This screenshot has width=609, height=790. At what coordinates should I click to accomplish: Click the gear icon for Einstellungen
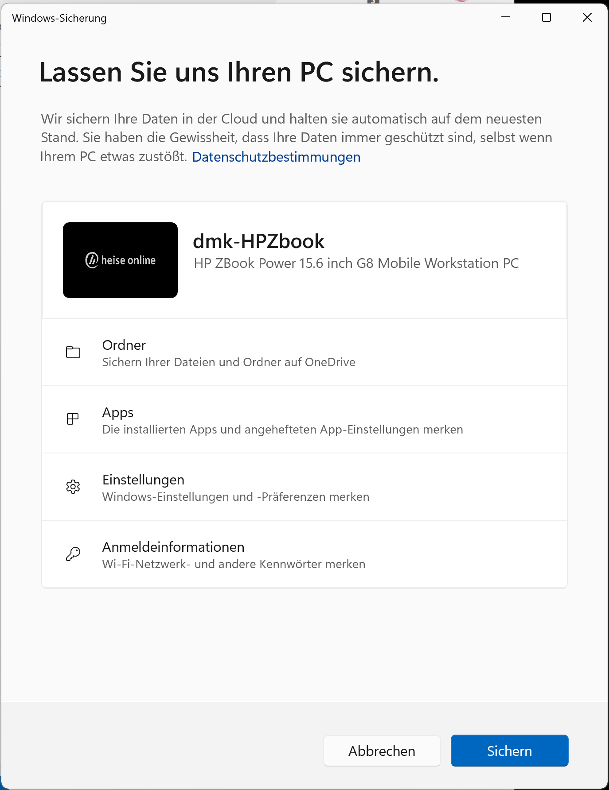coord(73,487)
